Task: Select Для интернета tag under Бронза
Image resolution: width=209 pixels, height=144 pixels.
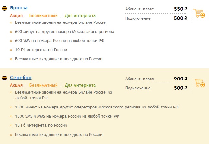Action: (80, 16)
